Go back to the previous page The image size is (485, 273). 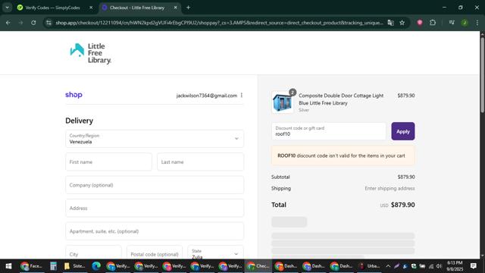tap(8, 23)
